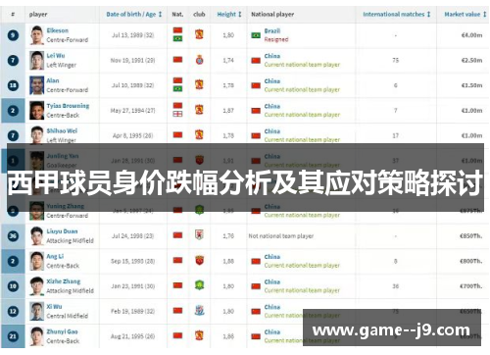Open the club crest in Liuyu Duan's row
This screenshot has width=490, height=355.
point(199,234)
